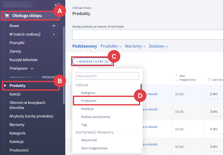Select Kategoria filter option
This screenshot has width=223, height=155.
(88, 93)
